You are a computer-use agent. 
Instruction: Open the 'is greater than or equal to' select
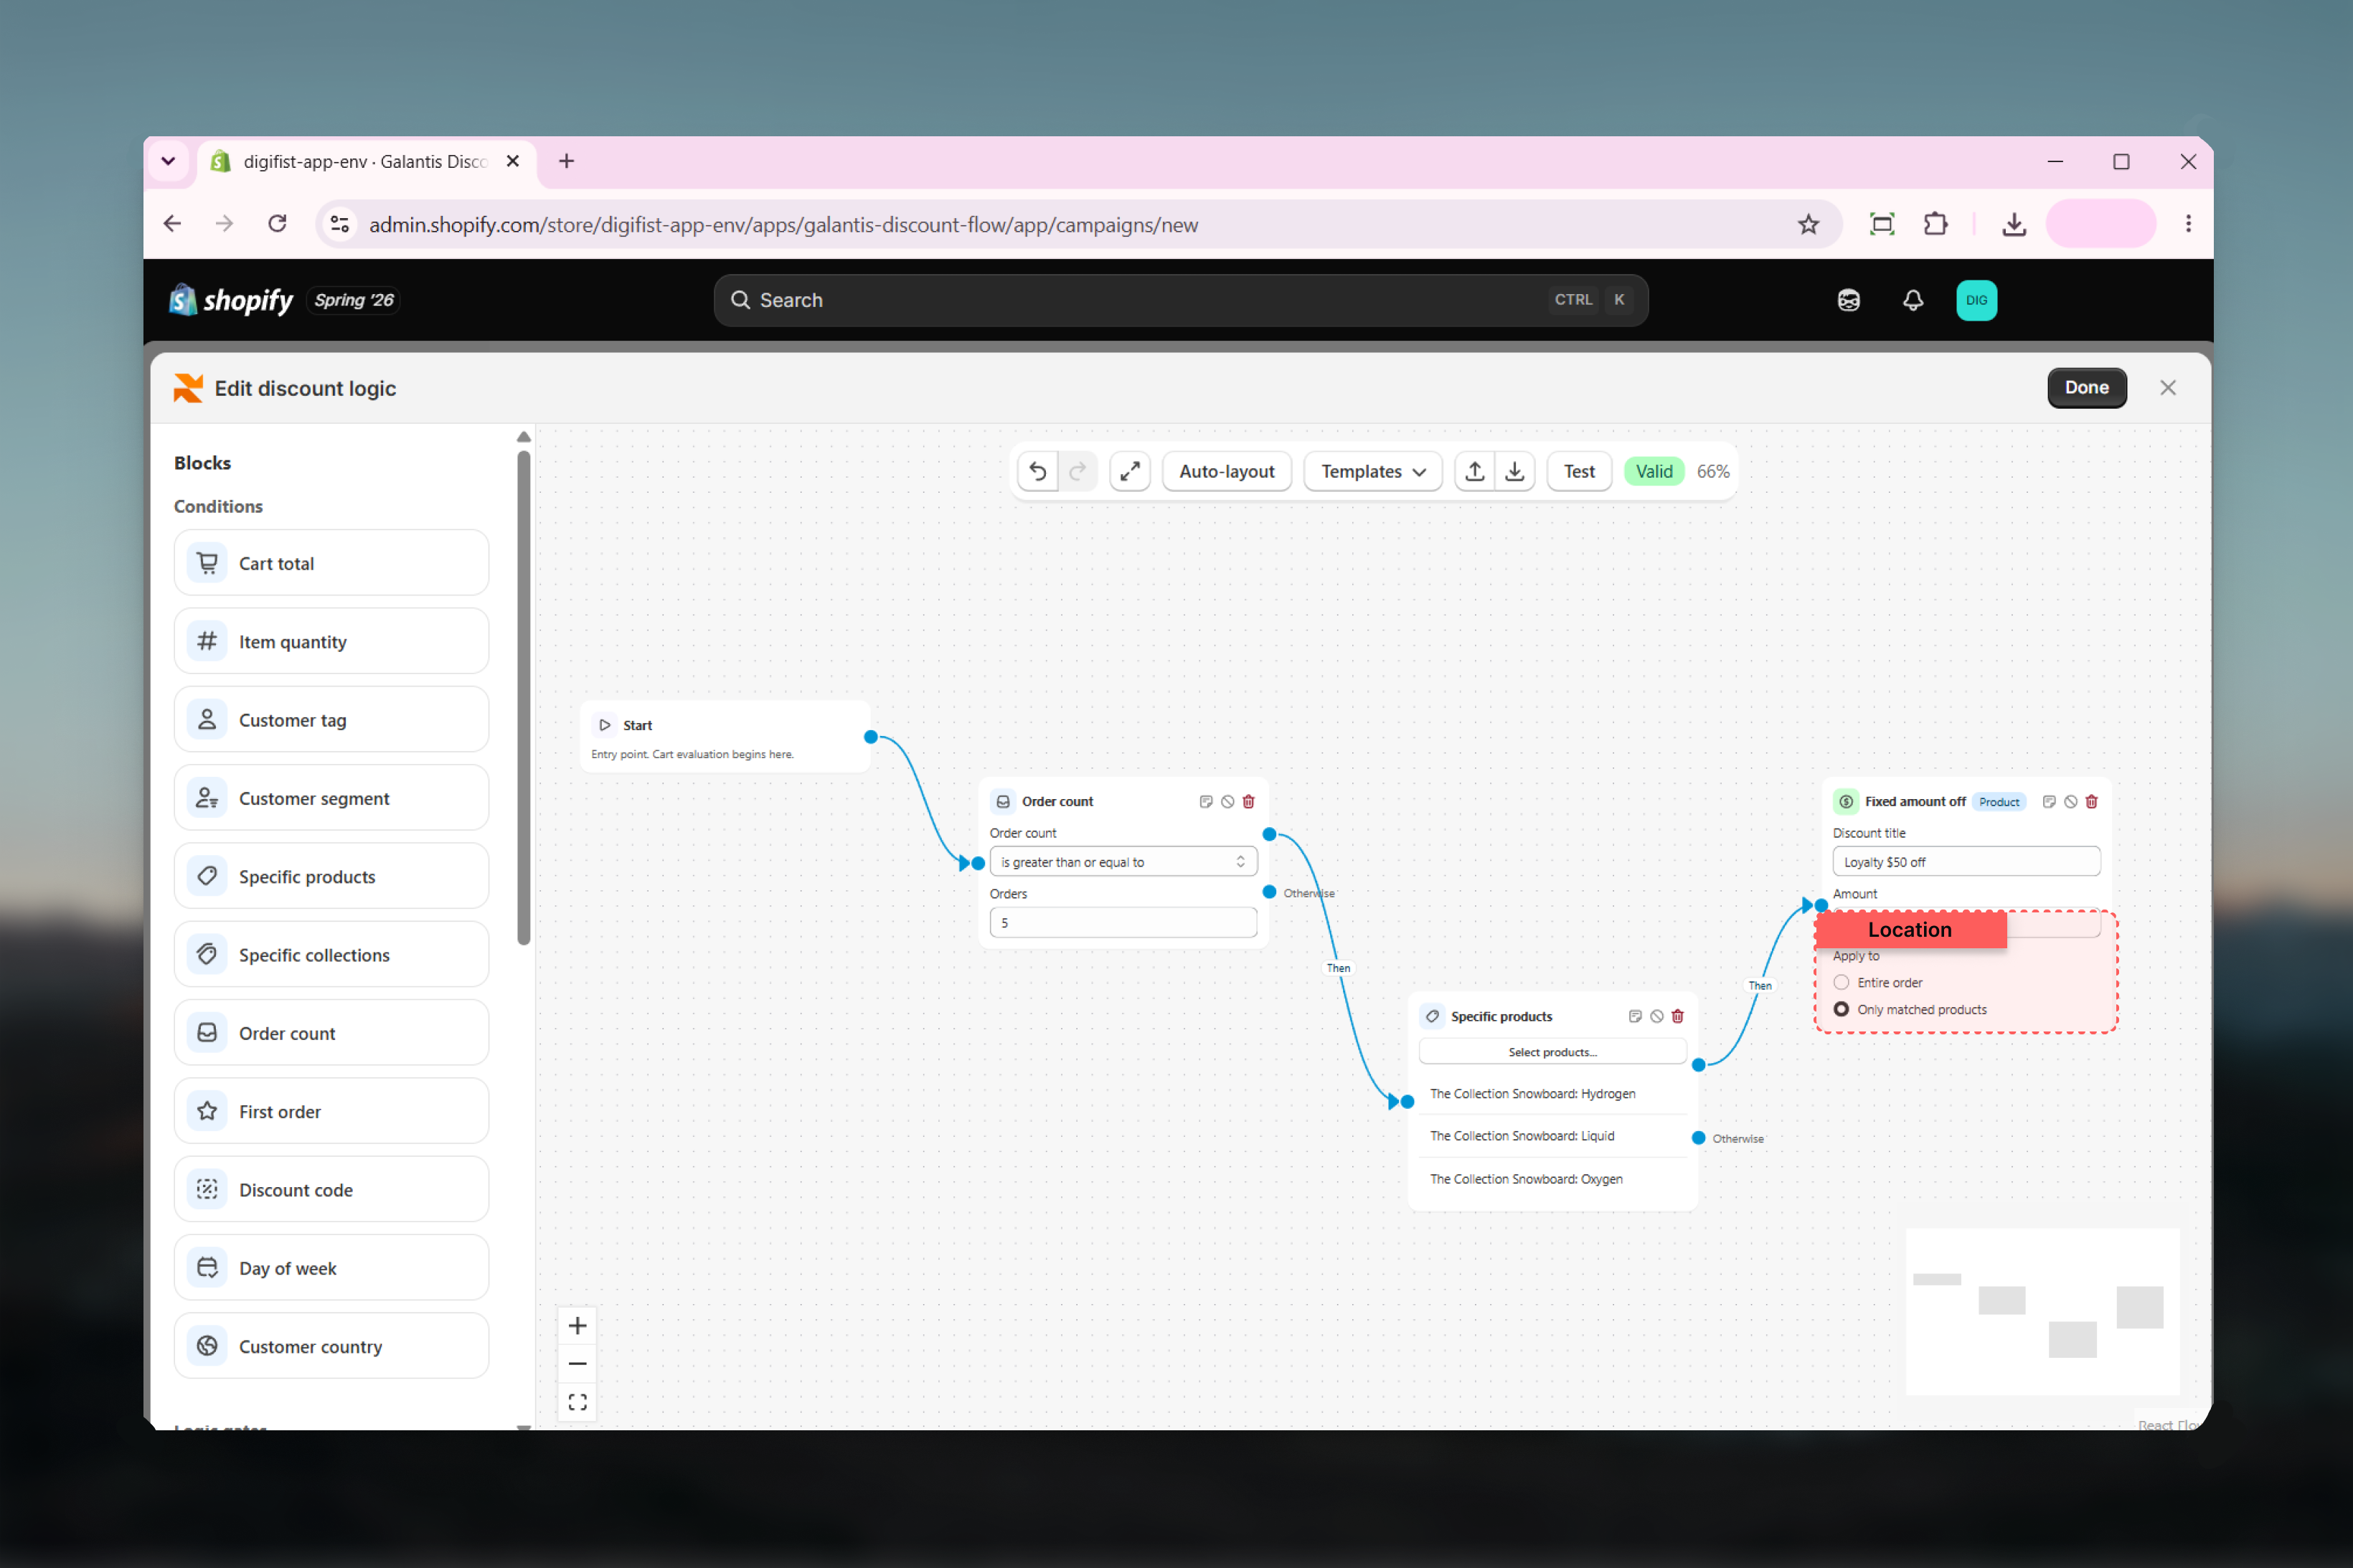(x=1123, y=862)
